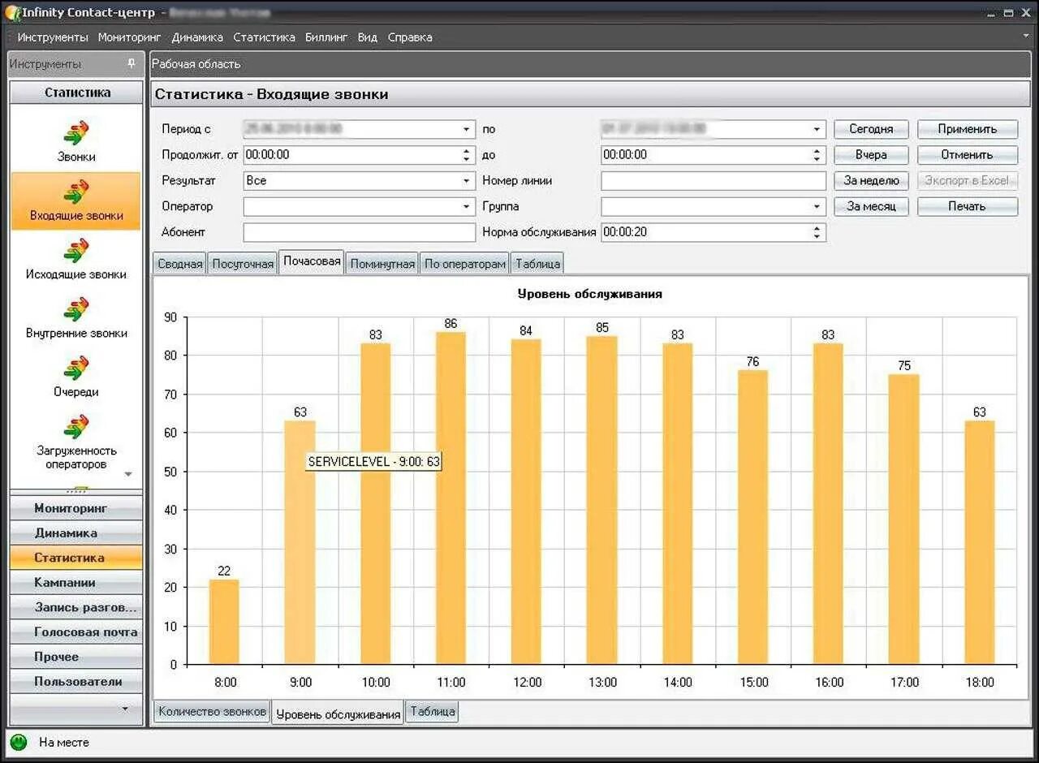Switch to the Количество звонков bottom tab

212,712
